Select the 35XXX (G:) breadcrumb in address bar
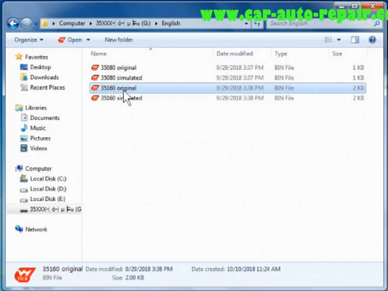 coord(123,23)
